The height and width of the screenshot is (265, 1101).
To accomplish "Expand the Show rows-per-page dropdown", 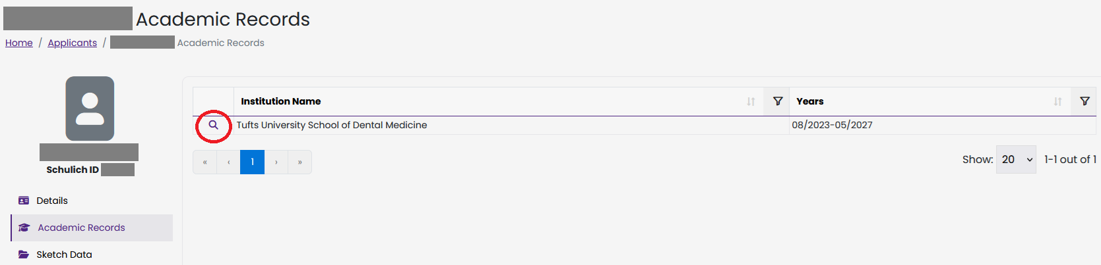I will coord(1016,160).
